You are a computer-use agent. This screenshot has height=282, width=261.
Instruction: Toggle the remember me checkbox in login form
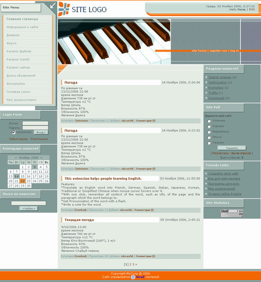(14, 132)
